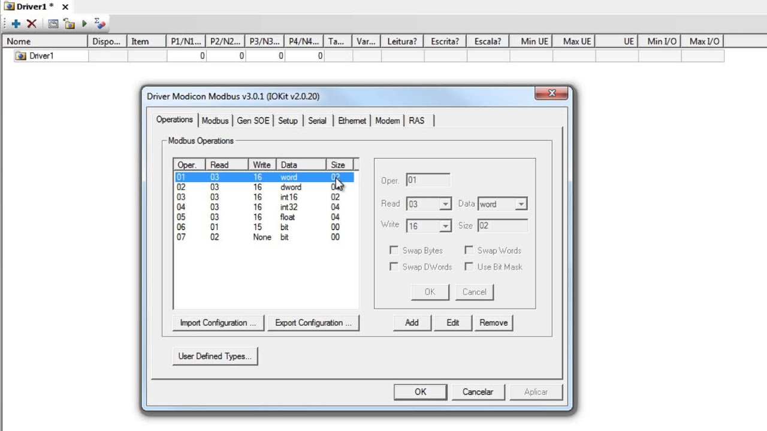Select operation 05 float row
767x431 pixels.
(264, 217)
